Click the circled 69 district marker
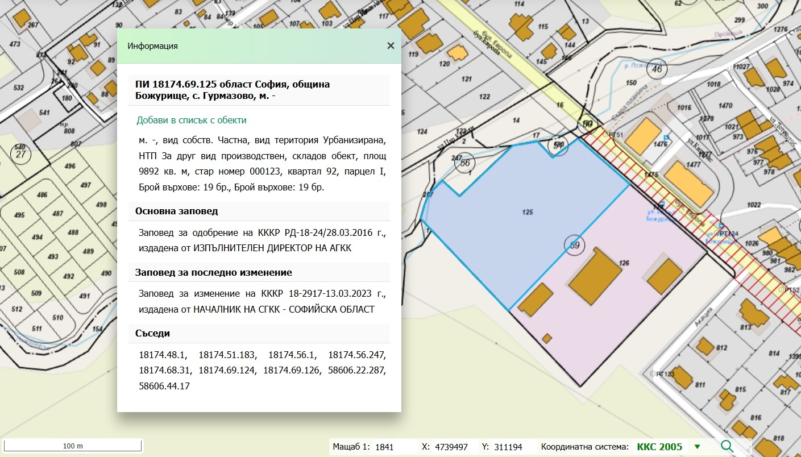This screenshot has width=801, height=457. [x=574, y=246]
